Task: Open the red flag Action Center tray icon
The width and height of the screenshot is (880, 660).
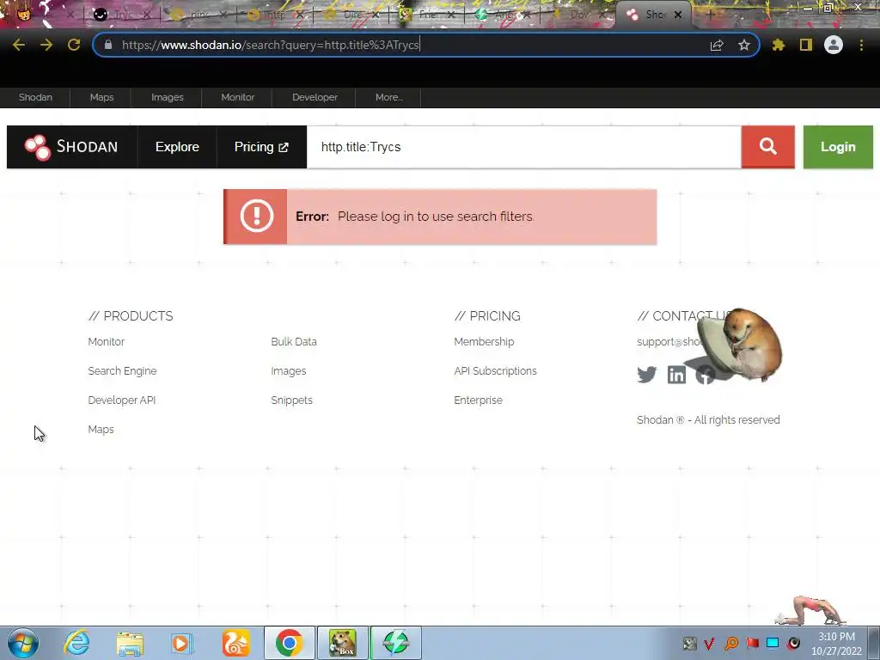Action: 752,643
